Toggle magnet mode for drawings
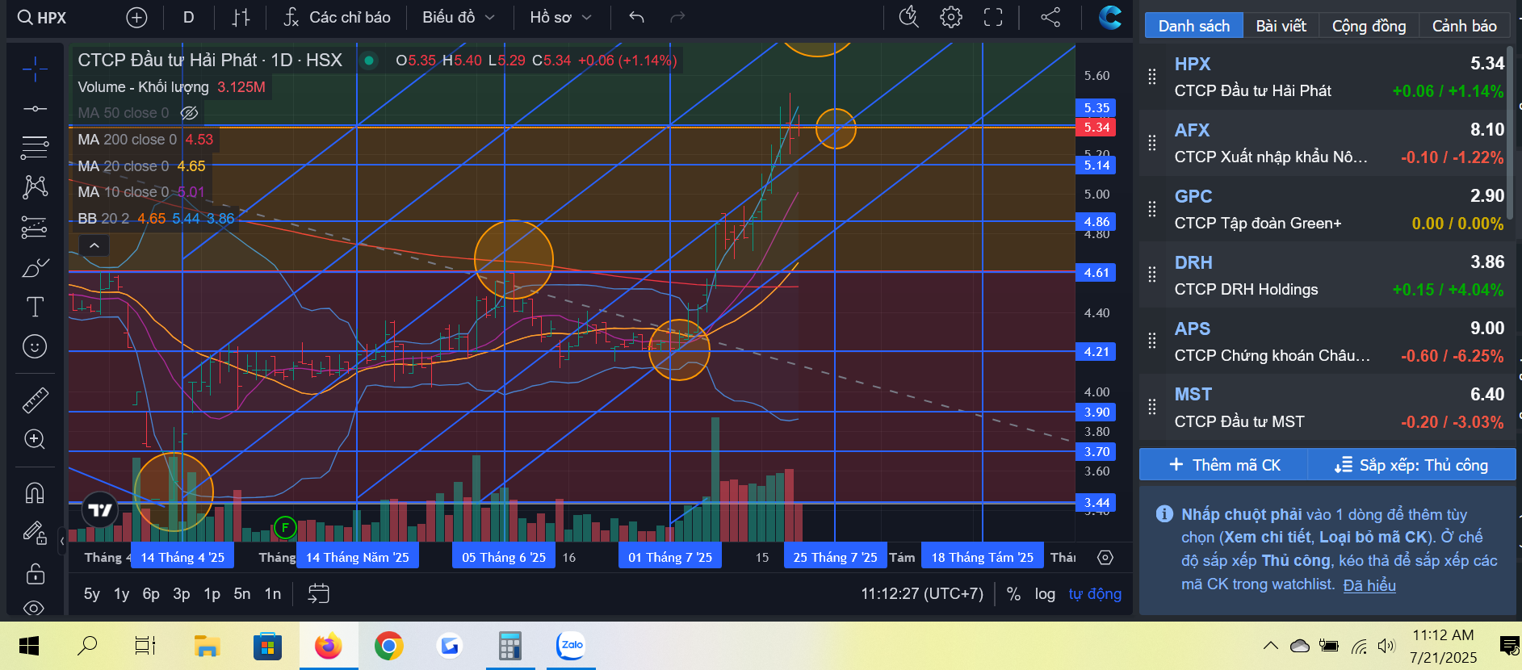Viewport: 1522px width, 670px height. [x=35, y=492]
